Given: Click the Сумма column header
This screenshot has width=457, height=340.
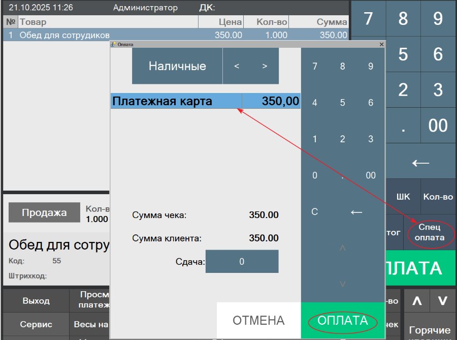Looking at the screenshot, I should [x=318, y=22].
